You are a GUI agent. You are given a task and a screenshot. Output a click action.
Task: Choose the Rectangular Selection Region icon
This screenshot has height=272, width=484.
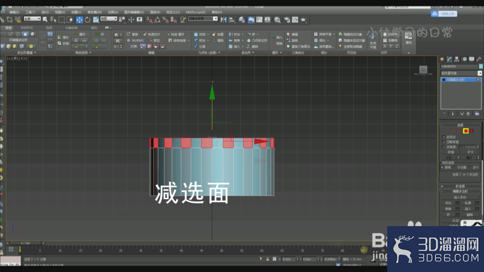coord(61,20)
